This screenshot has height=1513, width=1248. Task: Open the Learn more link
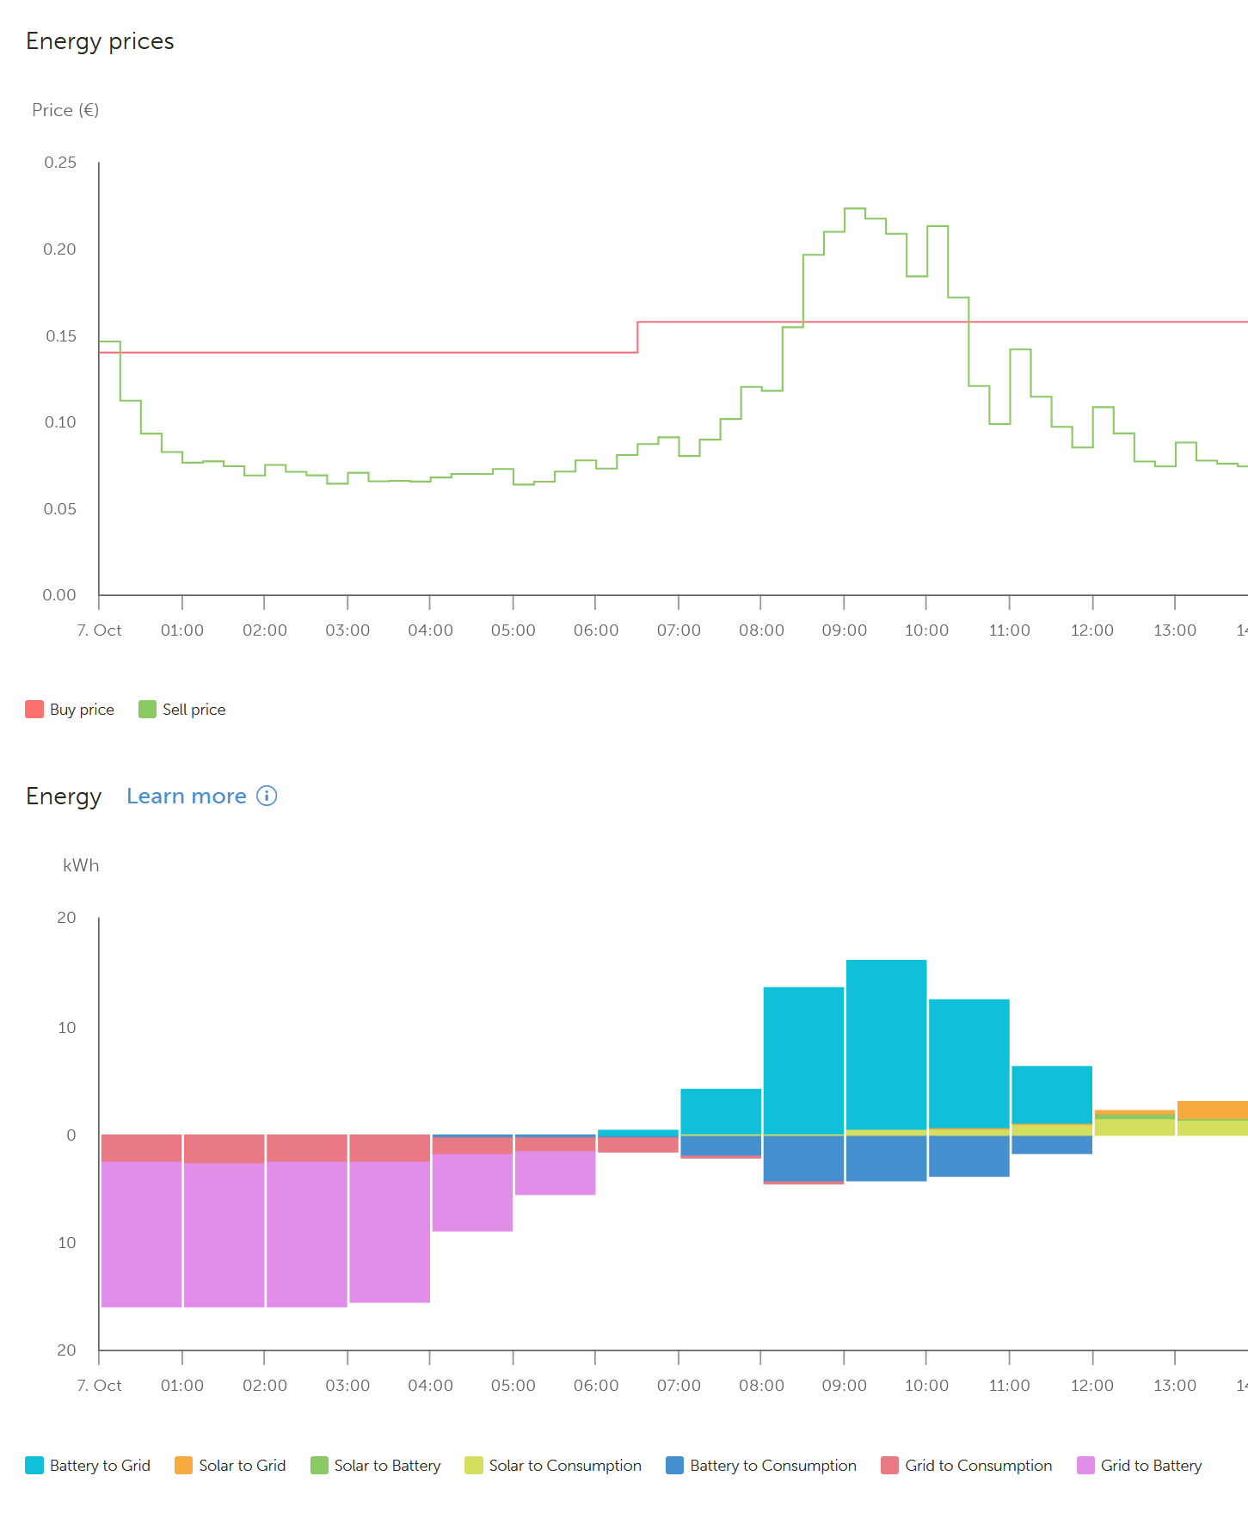click(187, 796)
